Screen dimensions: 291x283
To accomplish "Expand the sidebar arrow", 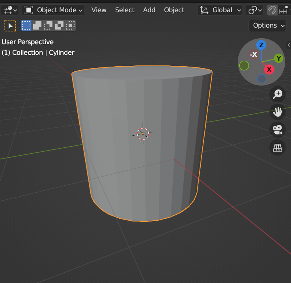I will [289, 45].
